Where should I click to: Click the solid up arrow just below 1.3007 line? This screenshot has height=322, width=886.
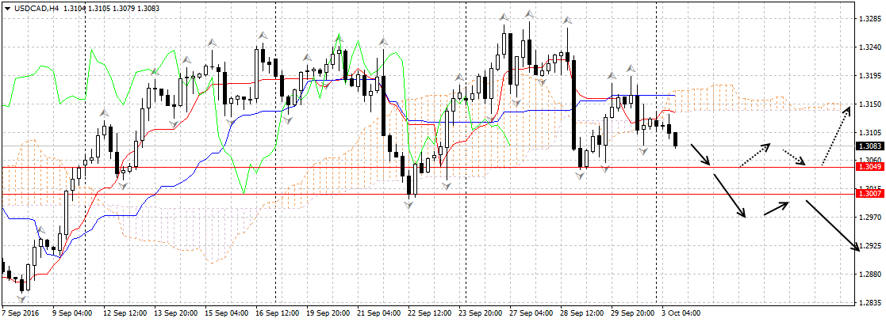[777, 209]
